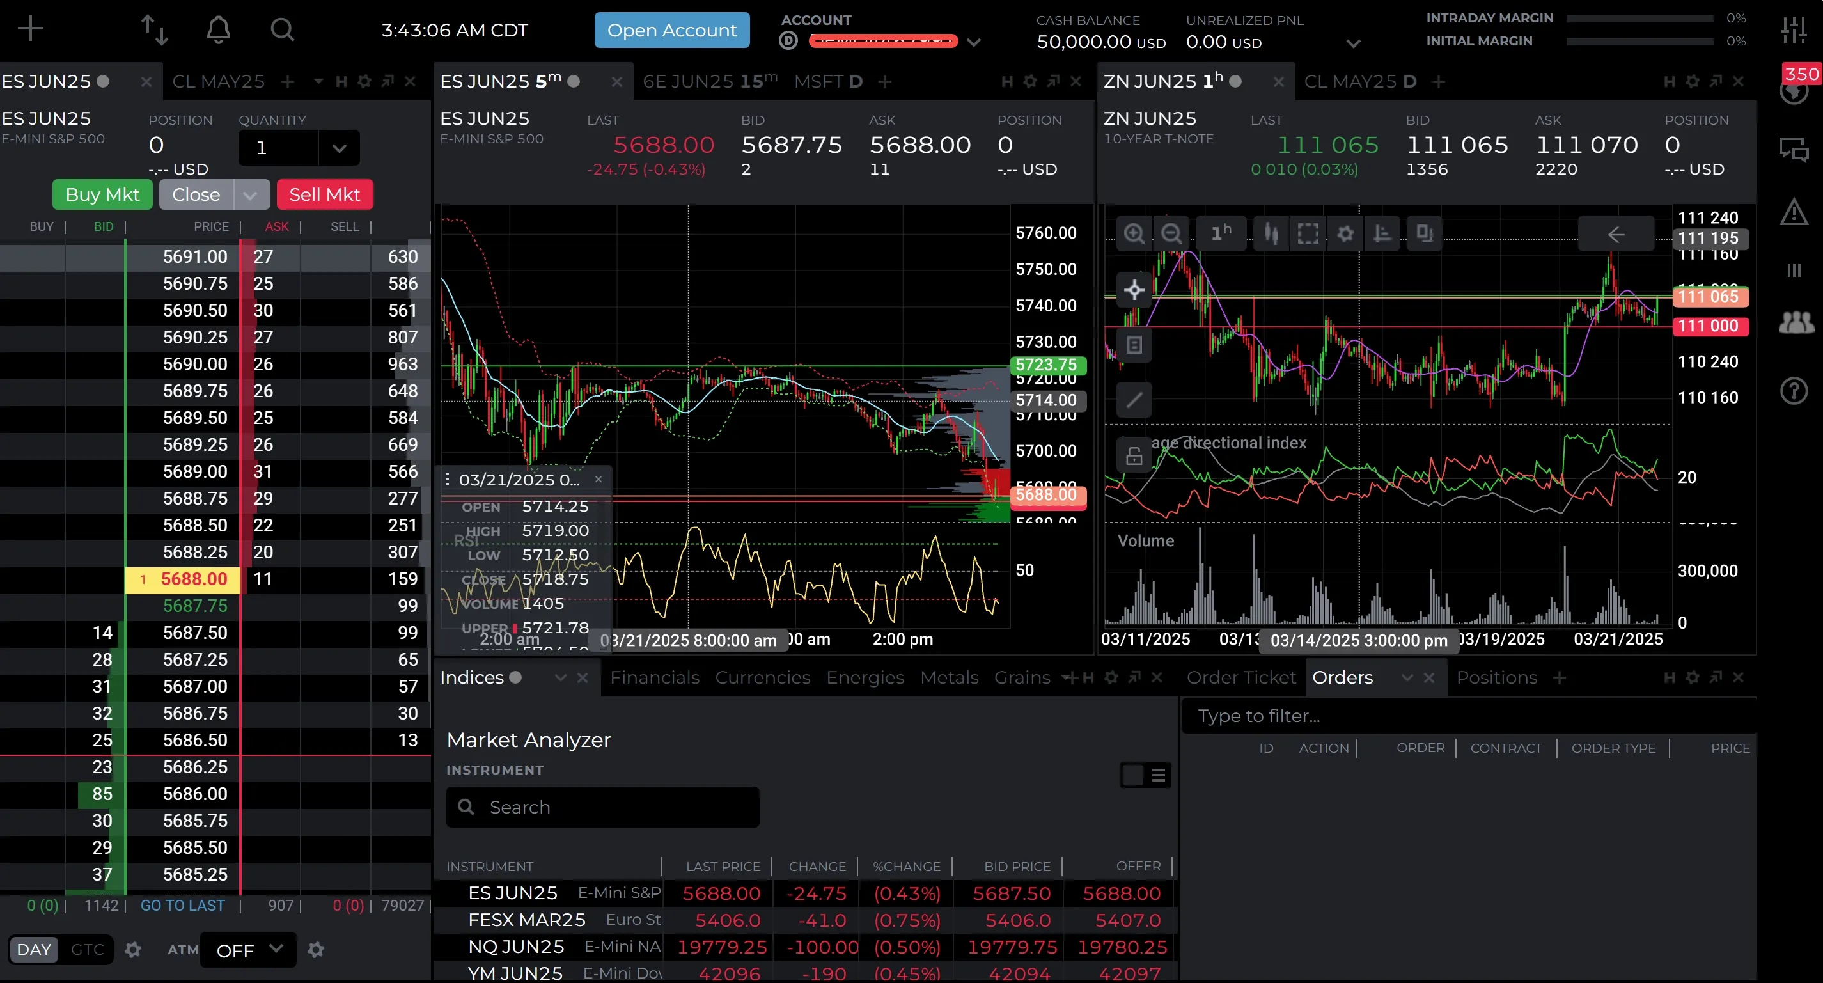Click the Open Account button
This screenshot has height=983, width=1823.
(671, 29)
